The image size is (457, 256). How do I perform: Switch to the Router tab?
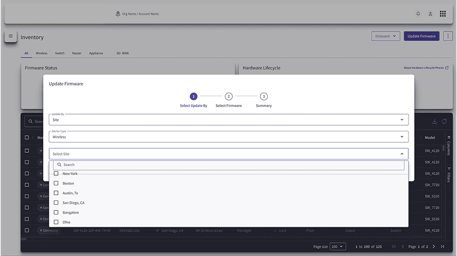pyautogui.click(x=77, y=53)
